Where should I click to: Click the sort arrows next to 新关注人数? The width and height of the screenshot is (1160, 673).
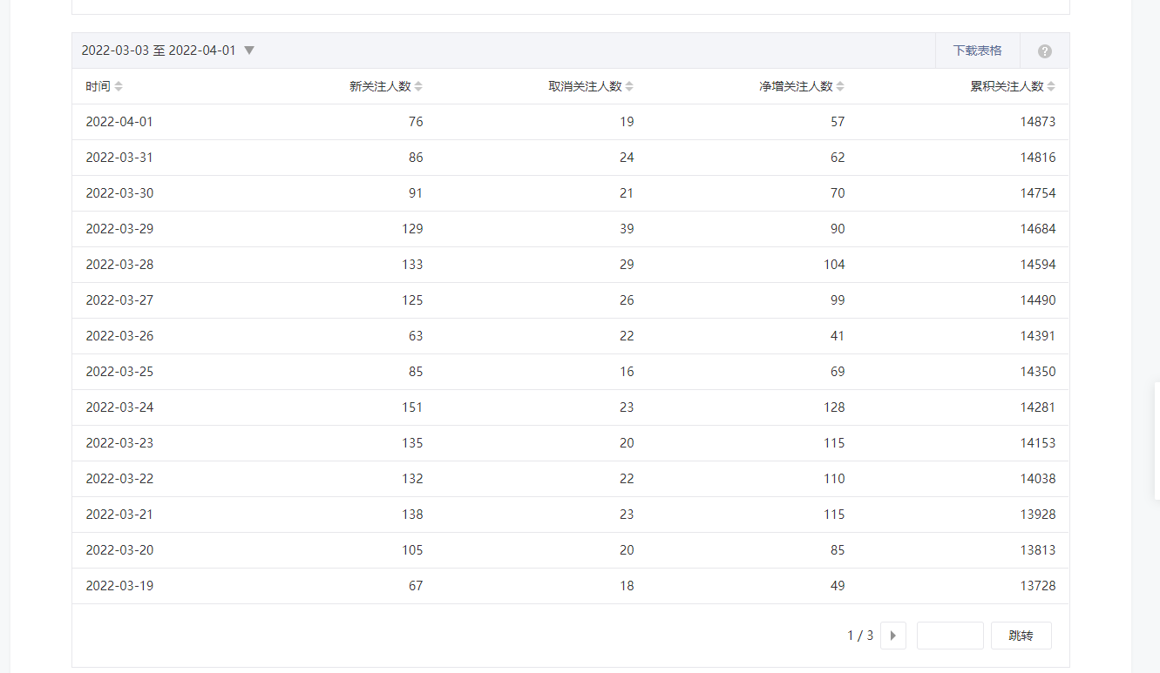418,86
